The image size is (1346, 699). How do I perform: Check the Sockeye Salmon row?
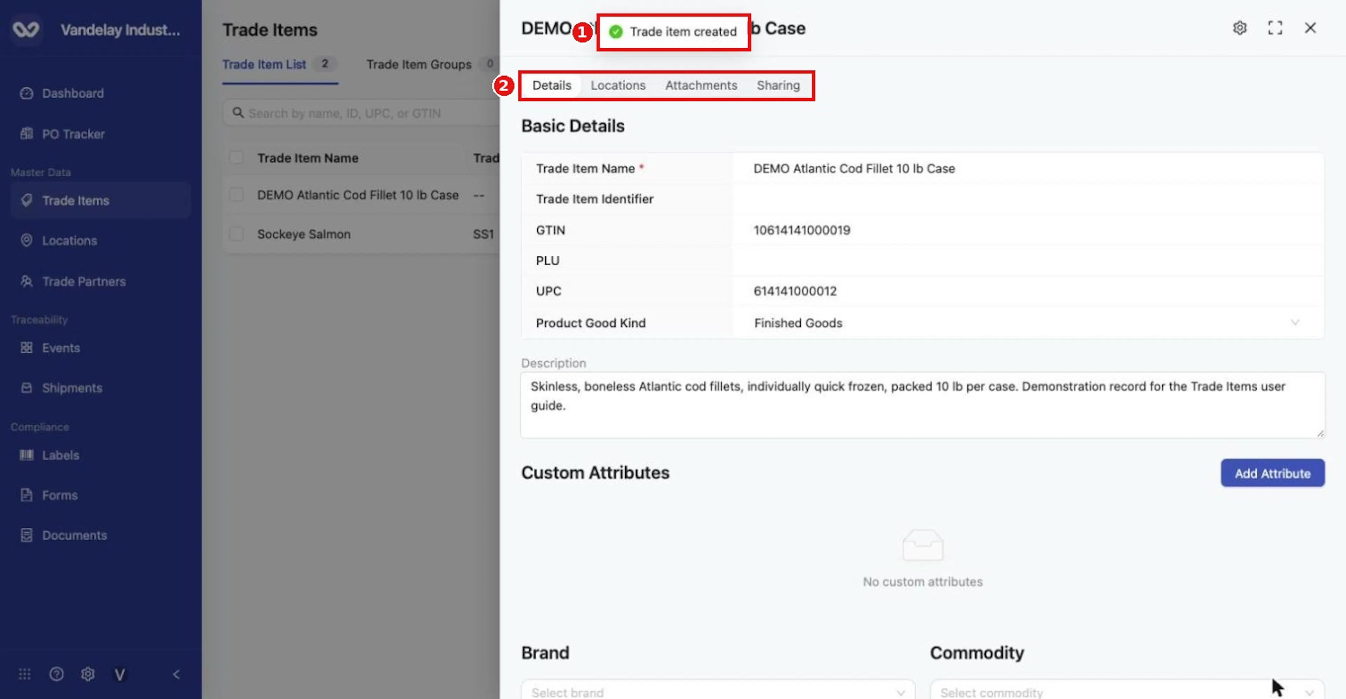point(236,234)
